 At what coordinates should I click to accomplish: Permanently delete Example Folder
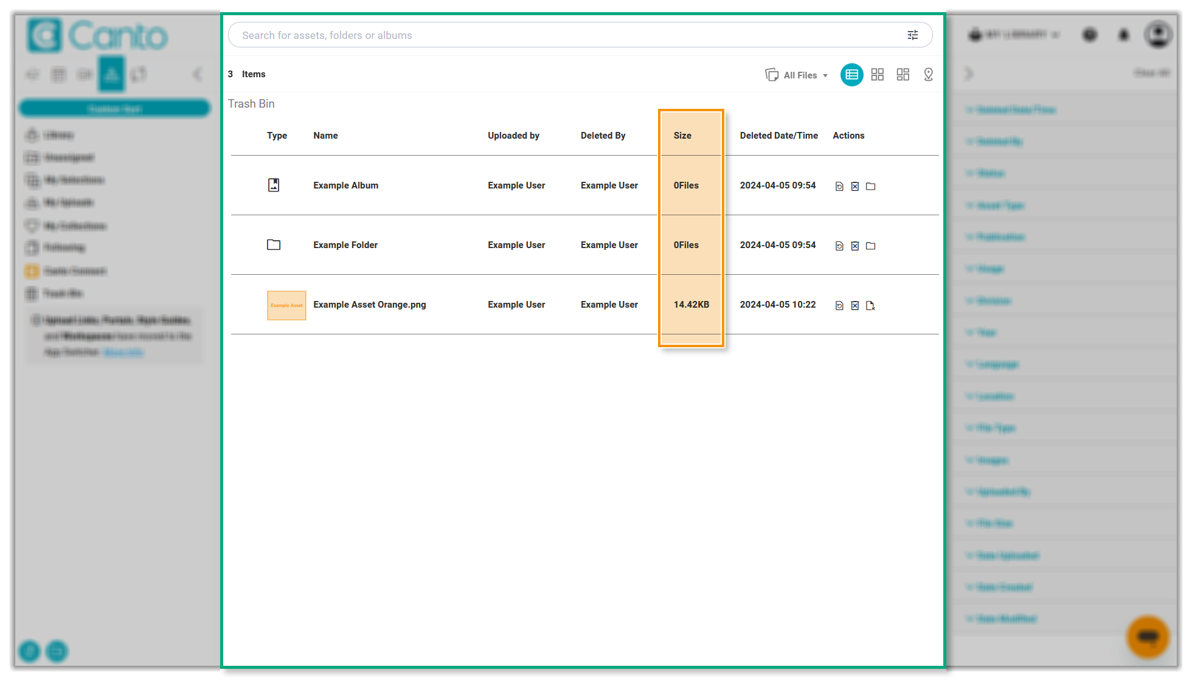click(x=855, y=246)
